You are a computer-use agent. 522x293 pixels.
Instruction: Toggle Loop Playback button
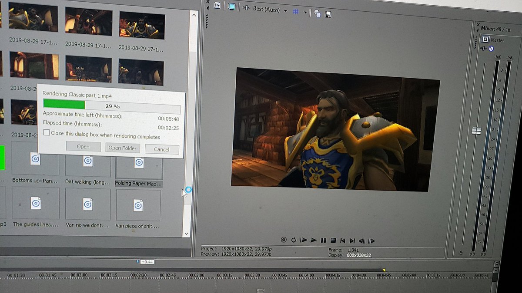pos(294,240)
